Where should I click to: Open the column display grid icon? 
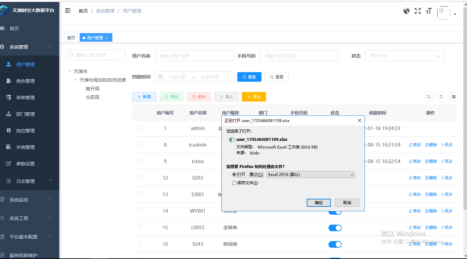[454, 97]
